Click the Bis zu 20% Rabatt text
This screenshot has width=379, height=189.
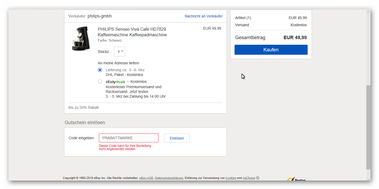[x=83, y=107]
